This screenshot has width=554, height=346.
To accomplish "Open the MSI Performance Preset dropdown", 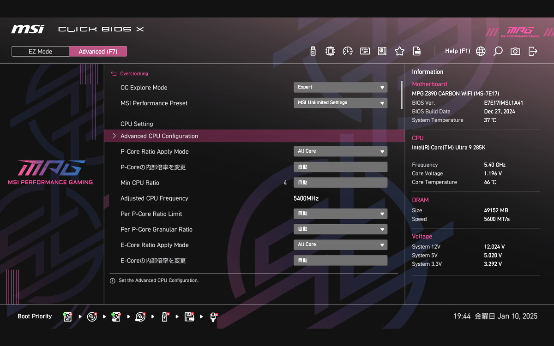I will coord(340,103).
